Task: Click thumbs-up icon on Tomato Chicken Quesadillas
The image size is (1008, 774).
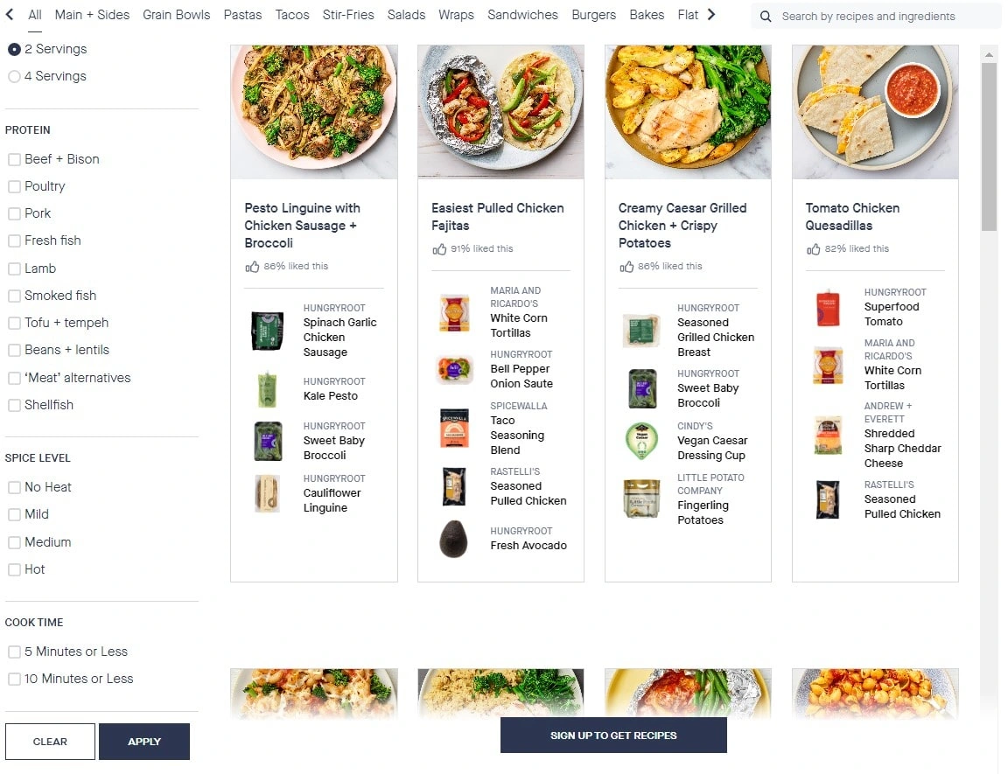Action: (813, 249)
